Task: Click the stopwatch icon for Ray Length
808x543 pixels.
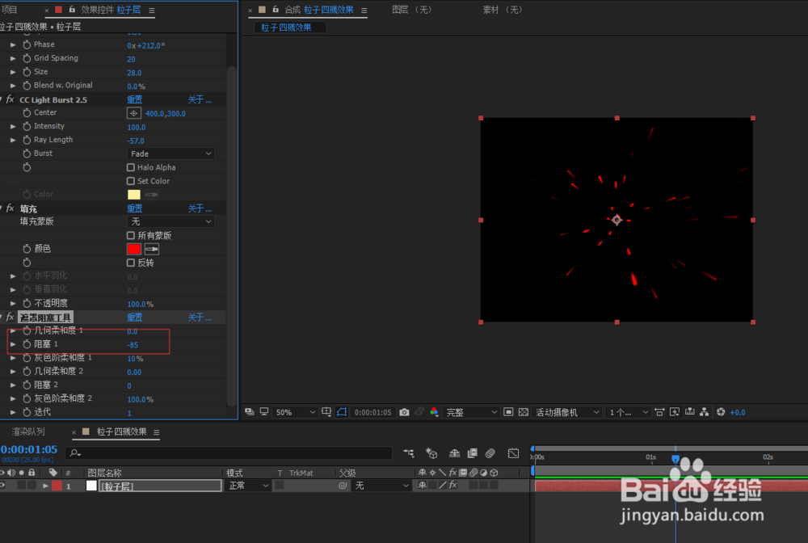Action: (x=27, y=140)
